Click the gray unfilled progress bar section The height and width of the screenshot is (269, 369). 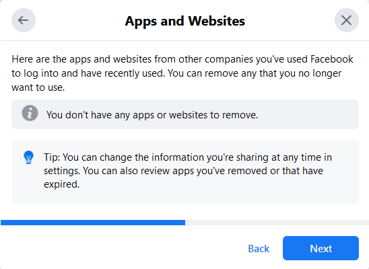(x=277, y=223)
